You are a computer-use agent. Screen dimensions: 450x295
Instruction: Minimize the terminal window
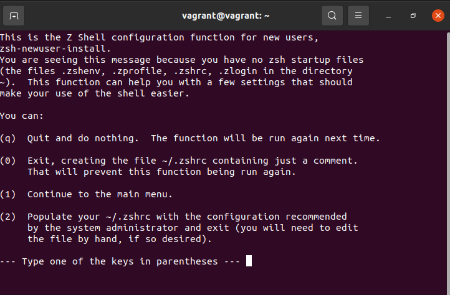point(388,15)
